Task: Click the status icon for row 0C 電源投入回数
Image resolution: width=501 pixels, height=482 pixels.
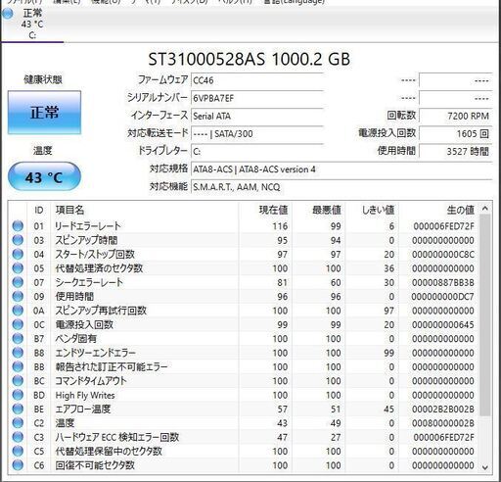Action: point(18,324)
